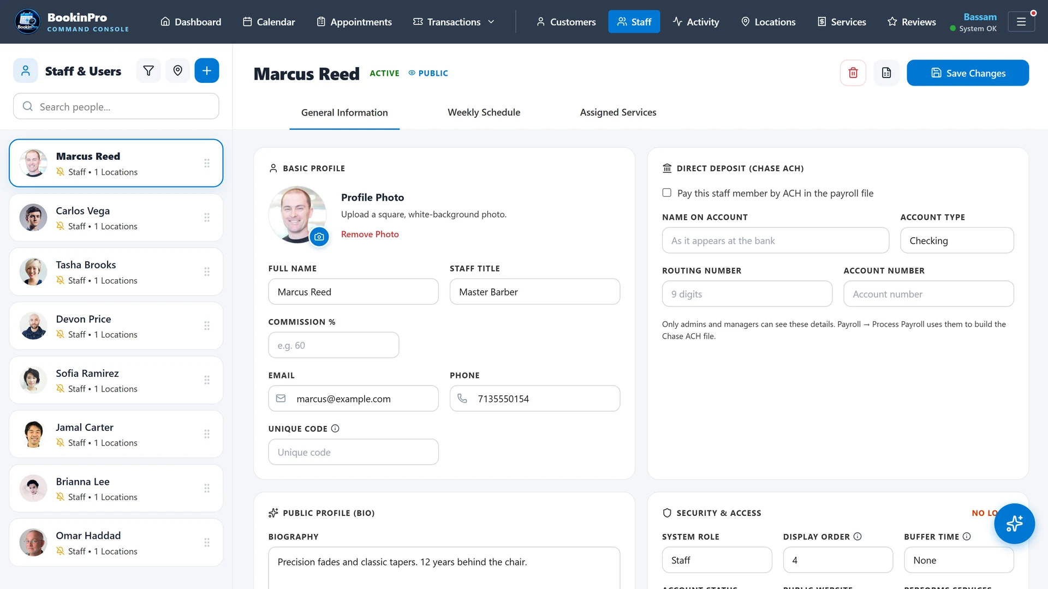This screenshot has width=1048, height=589.
Task: Click the Buffer Time info icon
Action: (x=967, y=537)
